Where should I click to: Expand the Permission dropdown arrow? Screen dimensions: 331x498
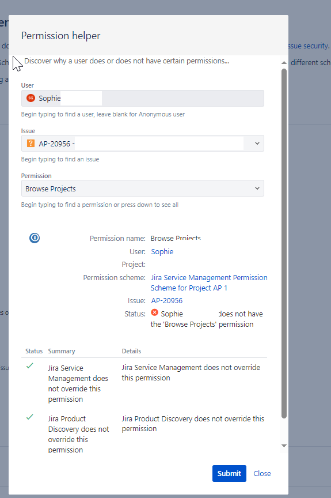257,188
